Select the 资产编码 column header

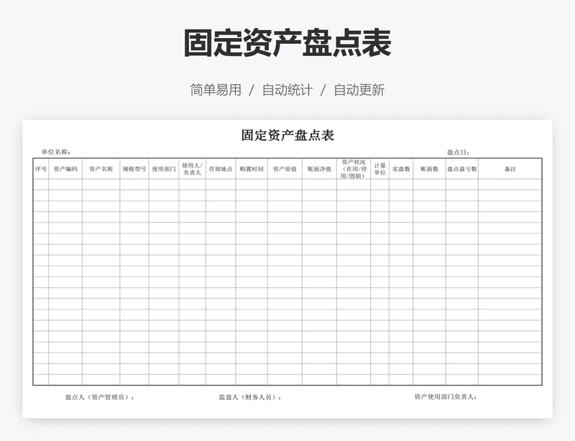pyautogui.click(x=65, y=169)
